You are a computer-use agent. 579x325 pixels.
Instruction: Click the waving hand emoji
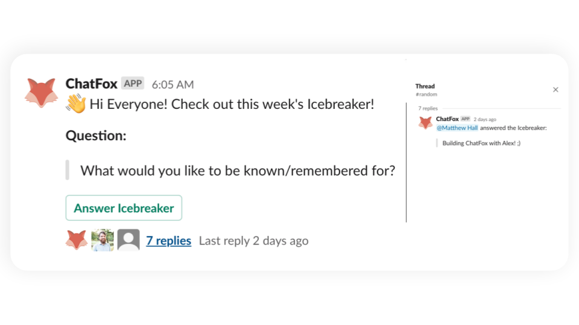coord(75,104)
